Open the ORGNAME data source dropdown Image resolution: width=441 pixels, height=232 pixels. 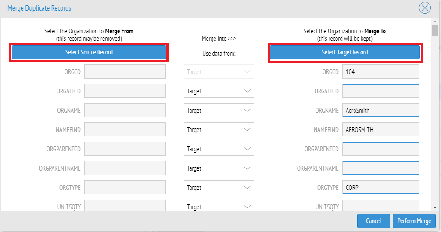click(219, 110)
